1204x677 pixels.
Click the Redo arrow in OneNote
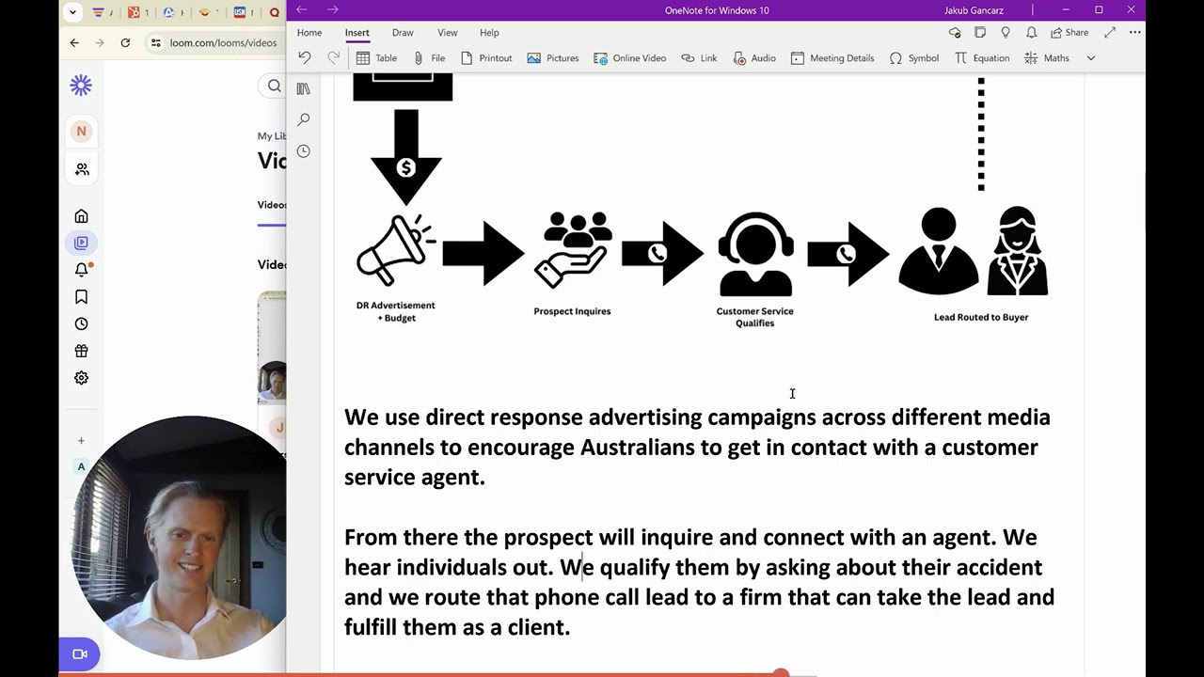pos(333,57)
